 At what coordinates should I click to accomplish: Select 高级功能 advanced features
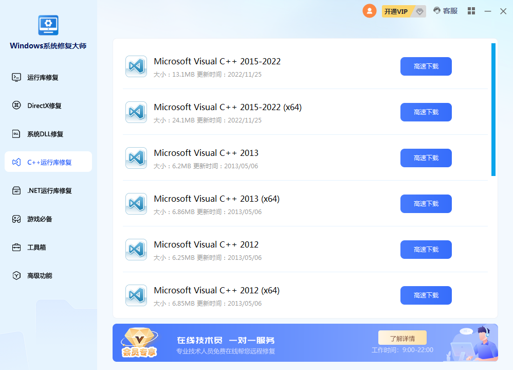click(40, 276)
